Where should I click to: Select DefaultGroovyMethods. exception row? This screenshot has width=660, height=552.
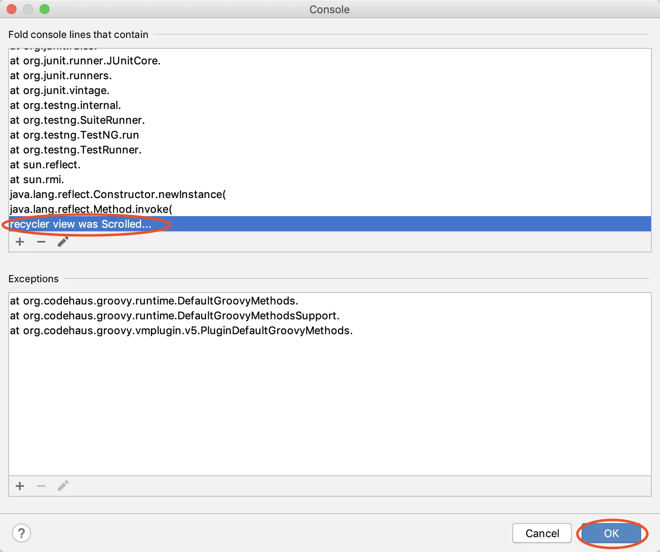coord(330,301)
